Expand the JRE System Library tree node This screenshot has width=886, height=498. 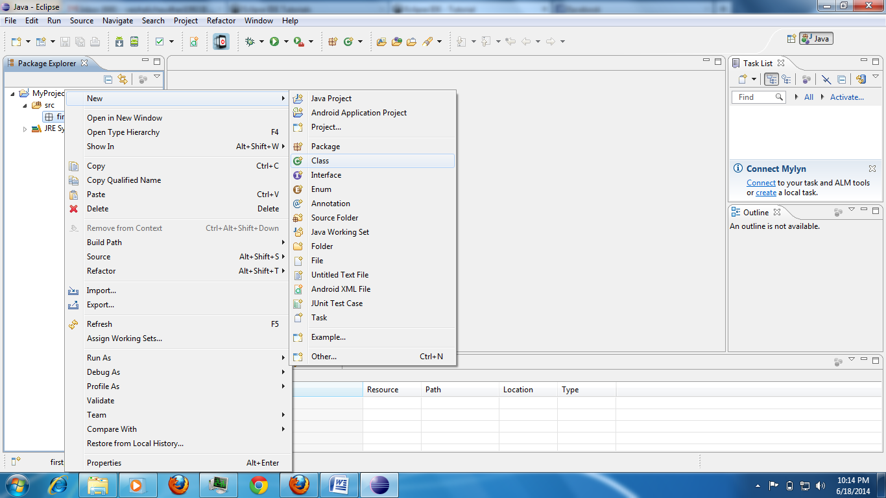(x=25, y=129)
